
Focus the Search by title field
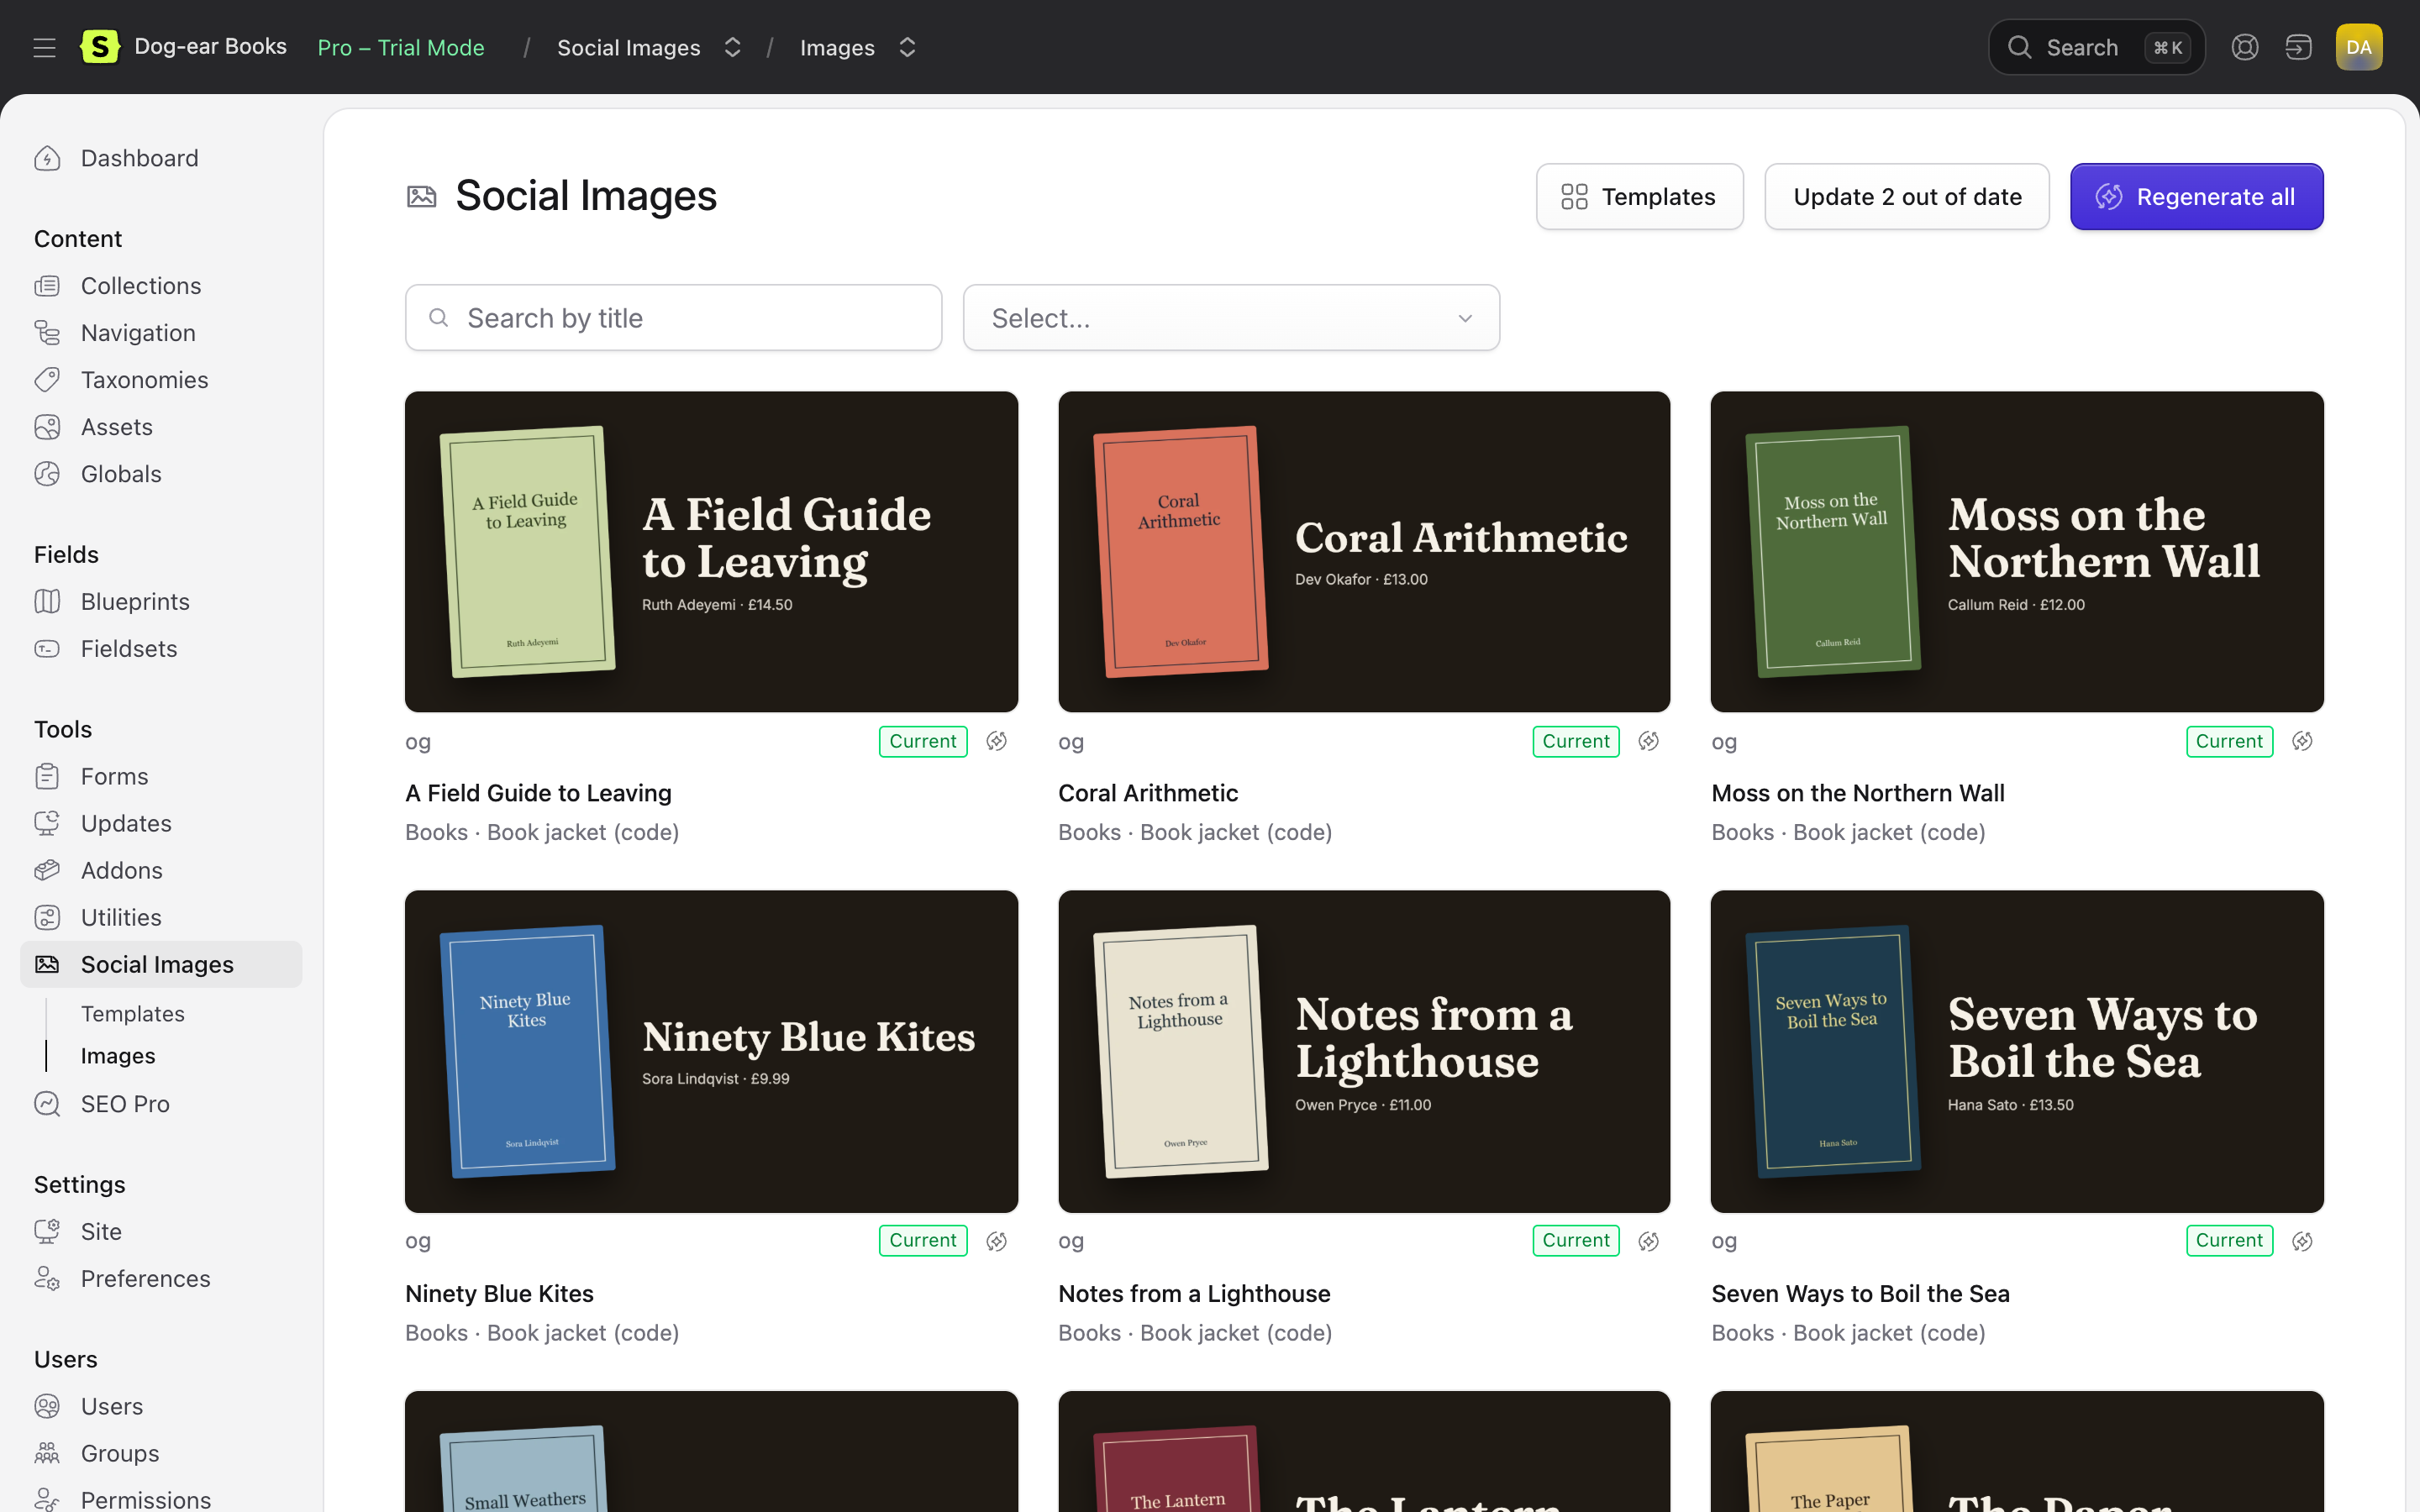pos(673,318)
